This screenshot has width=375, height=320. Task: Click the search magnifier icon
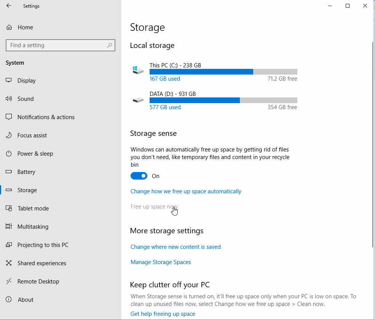coord(110,45)
